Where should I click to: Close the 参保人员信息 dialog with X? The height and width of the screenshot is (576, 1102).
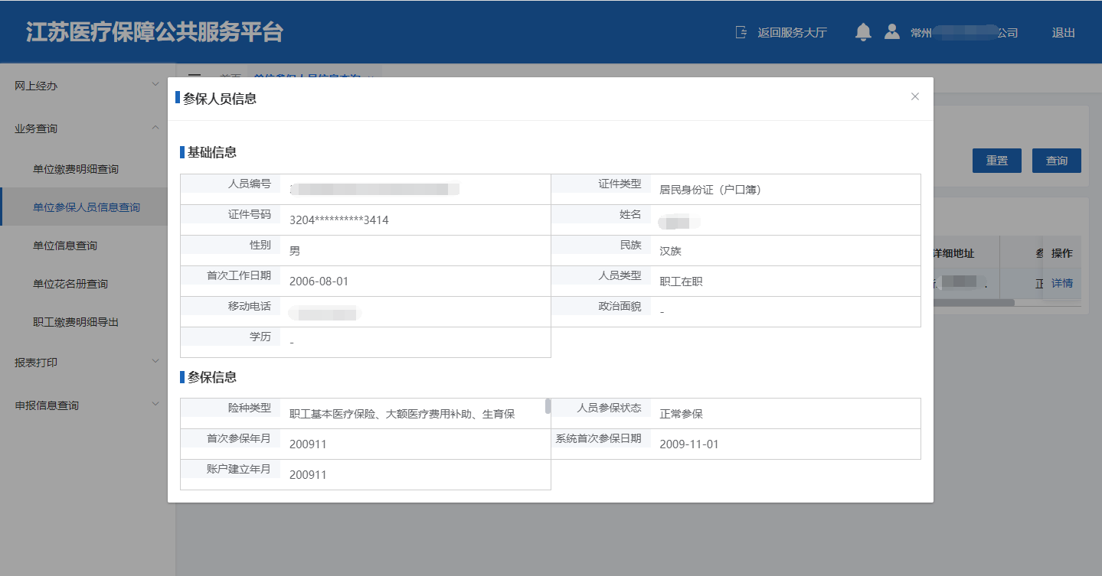(x=914, y=96)
